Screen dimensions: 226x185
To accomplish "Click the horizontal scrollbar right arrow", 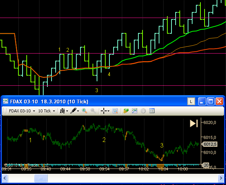I will click(x=221, y=178).
